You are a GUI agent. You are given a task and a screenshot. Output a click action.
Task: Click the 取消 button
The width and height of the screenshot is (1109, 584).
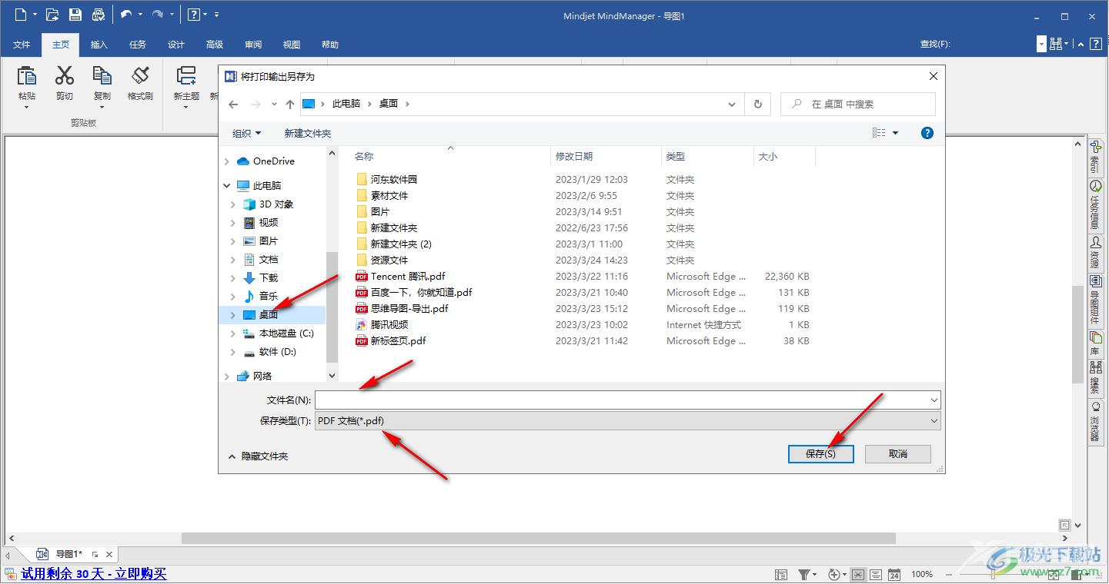898,454
